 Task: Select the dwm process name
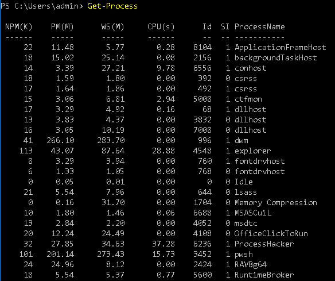coord(241,141)
